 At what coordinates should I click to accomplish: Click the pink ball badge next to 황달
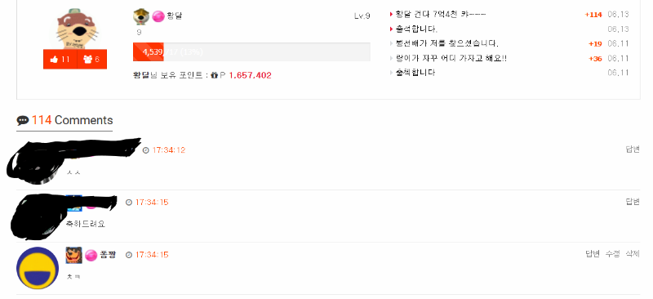tap(158, 16)
